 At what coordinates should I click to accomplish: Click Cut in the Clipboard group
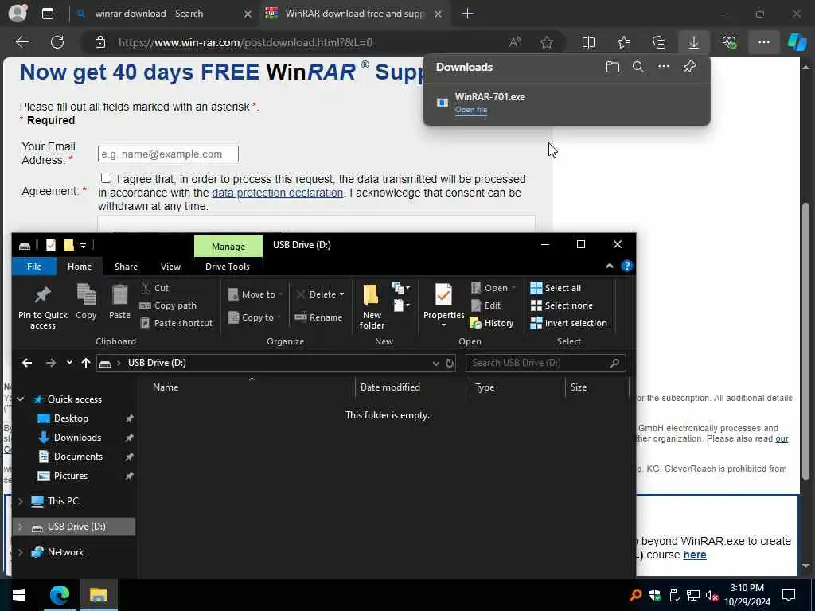(x=155, y=288)
